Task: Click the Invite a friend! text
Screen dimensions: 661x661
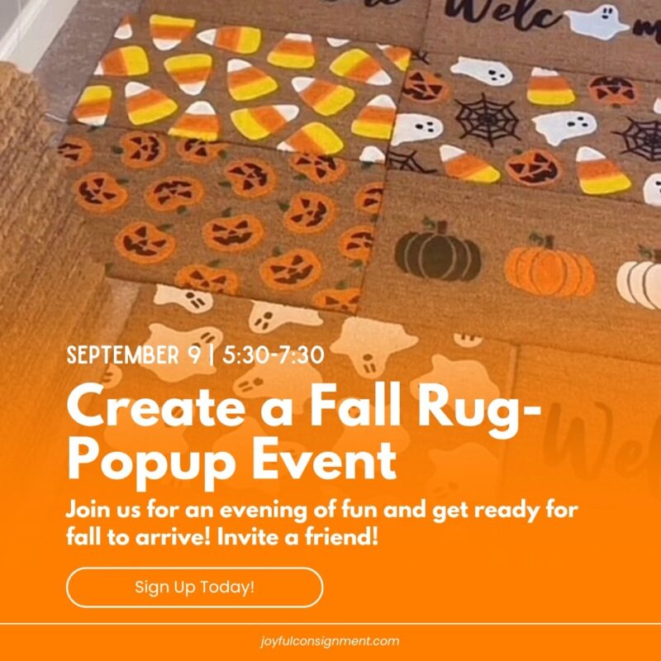Action: [297, 537]
